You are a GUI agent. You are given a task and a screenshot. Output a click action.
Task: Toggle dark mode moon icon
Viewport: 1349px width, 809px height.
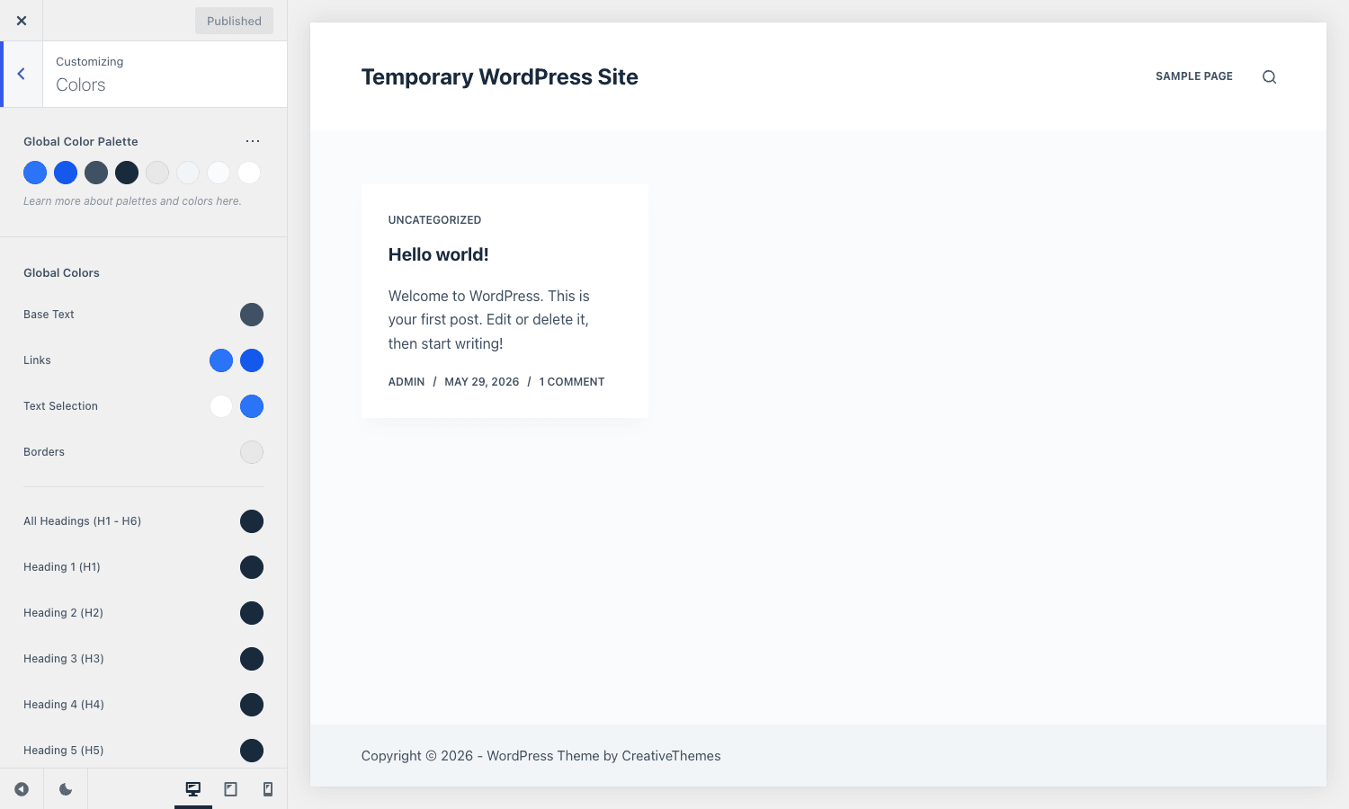click(x=66, y=789)
